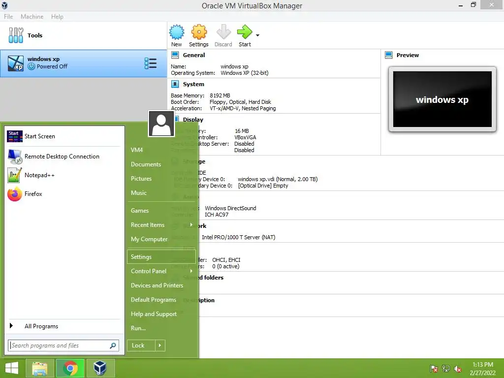Viewport: 504px width, 378px height.
Task: Click the windows xp preview thumbnail
Action: 442,99
